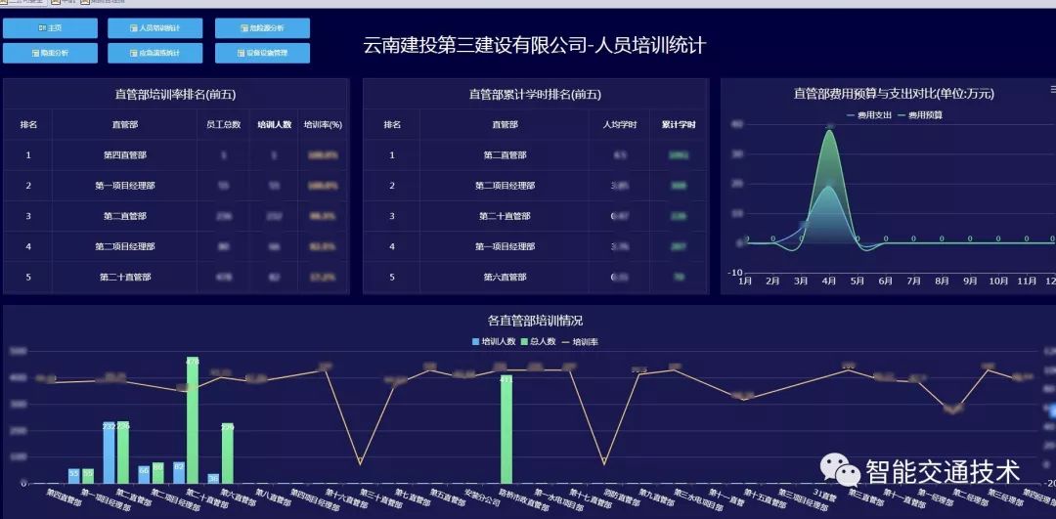This screenshot has height=519, width=1056.
Task: Select 第二项目经理部 in the 培训率排名 table
Action: [x=176, y=246]
